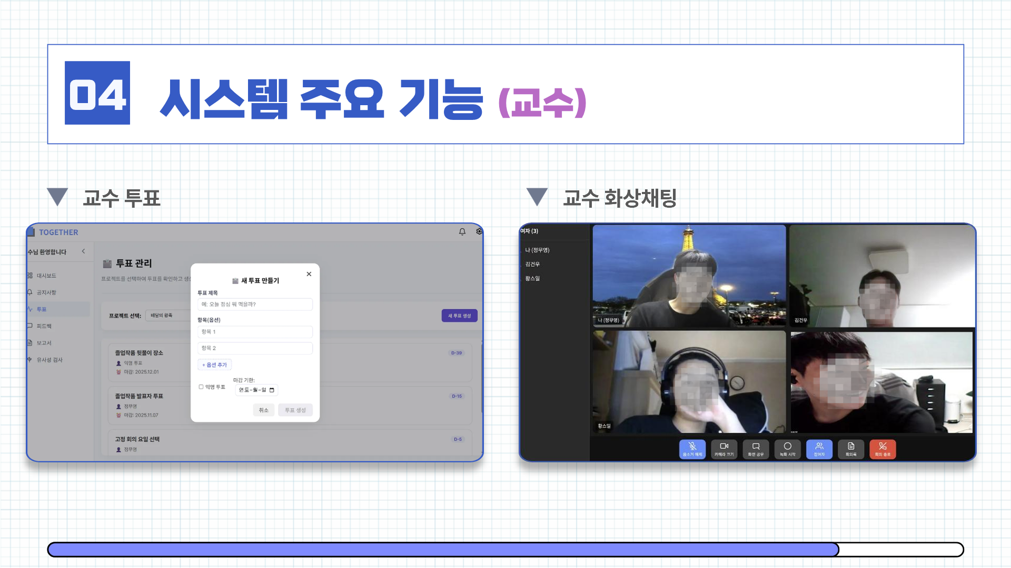Click the bottom slide progress bar

tap(506, 550)
